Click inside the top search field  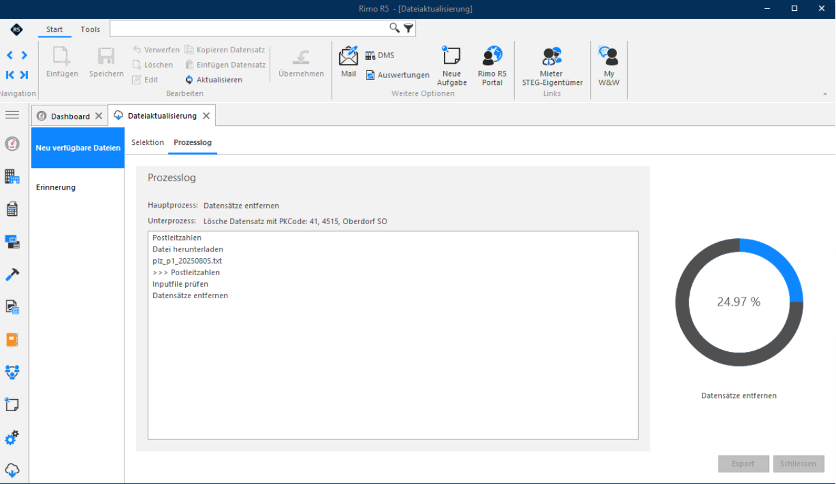[x=250, y=28]
